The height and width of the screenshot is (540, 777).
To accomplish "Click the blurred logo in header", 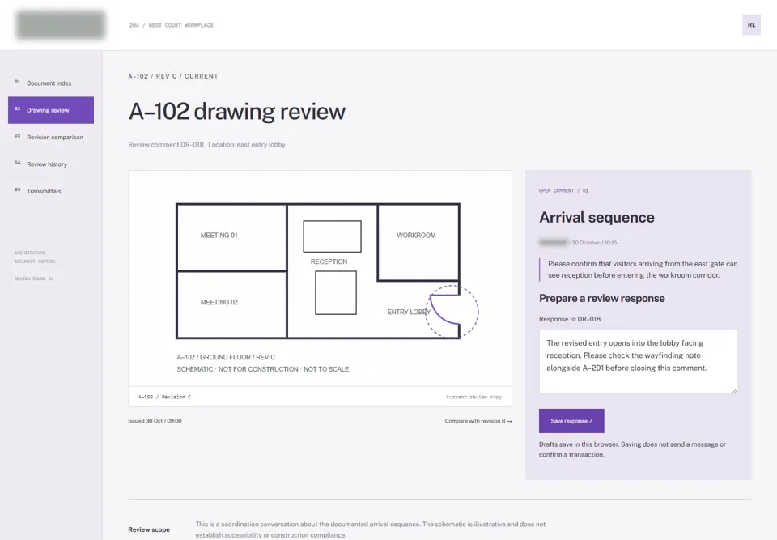I will [x=61, y=25].
